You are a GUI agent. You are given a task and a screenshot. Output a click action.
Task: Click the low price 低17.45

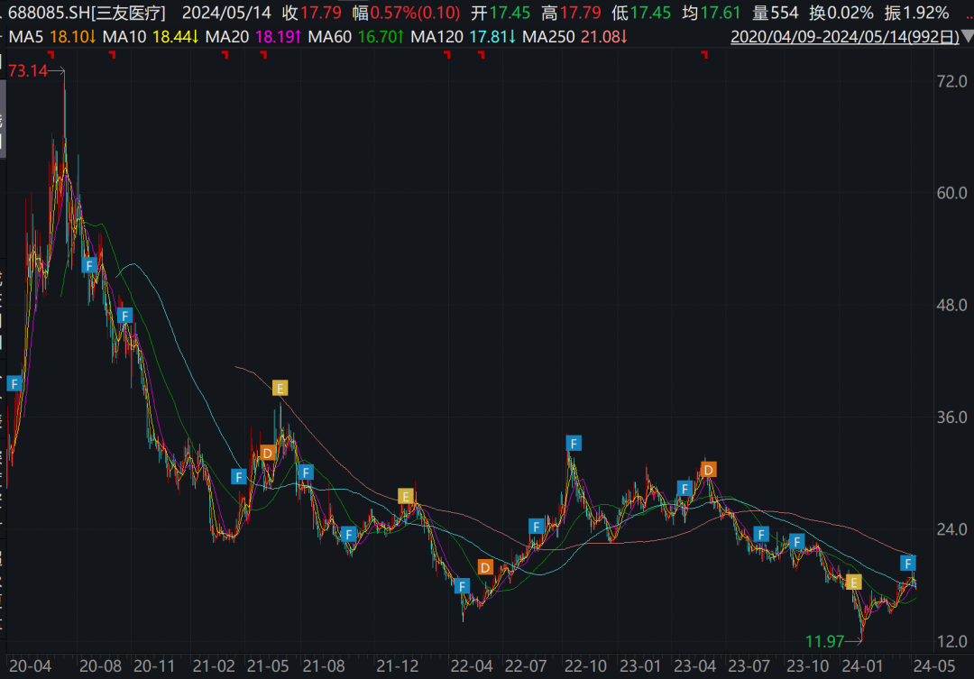(641, 13)
